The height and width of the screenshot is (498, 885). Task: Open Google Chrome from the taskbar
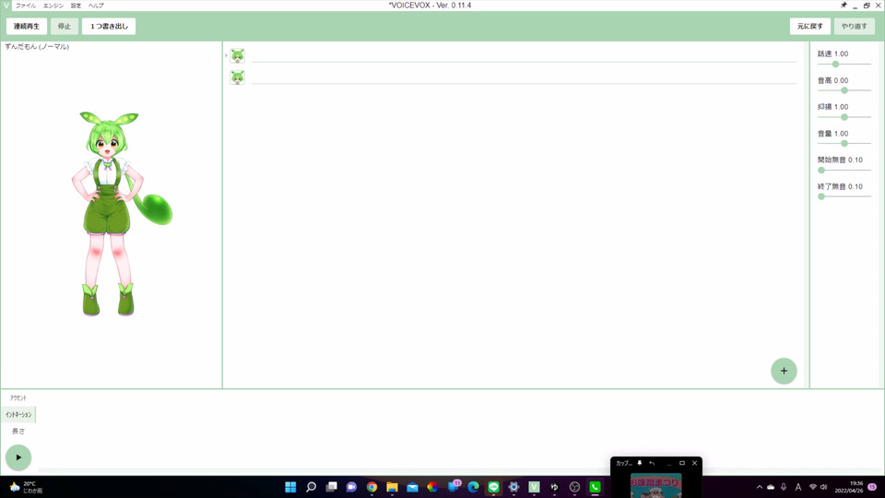[372, 487]
